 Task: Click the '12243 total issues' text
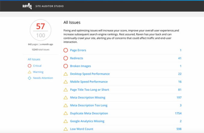(x=41, y=49)
